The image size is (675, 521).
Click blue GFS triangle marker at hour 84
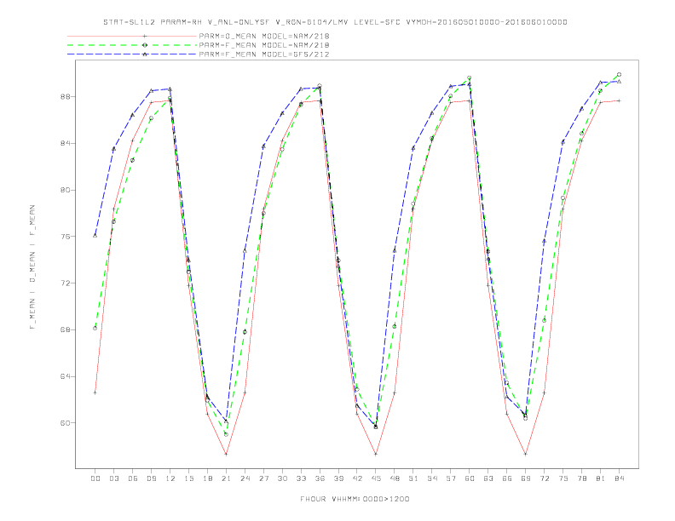point(620,81)
